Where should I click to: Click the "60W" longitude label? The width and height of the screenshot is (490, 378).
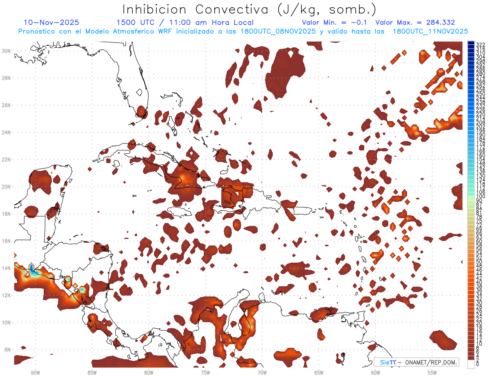tap(375, 372)
